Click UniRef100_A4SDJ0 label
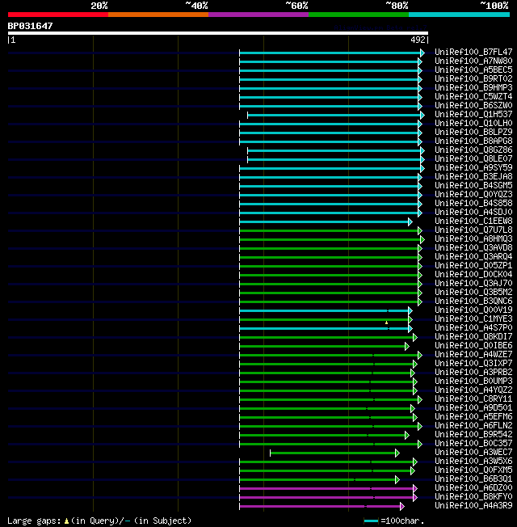The height and width of the screenshot is (527, 517). [x=473, y=213]
